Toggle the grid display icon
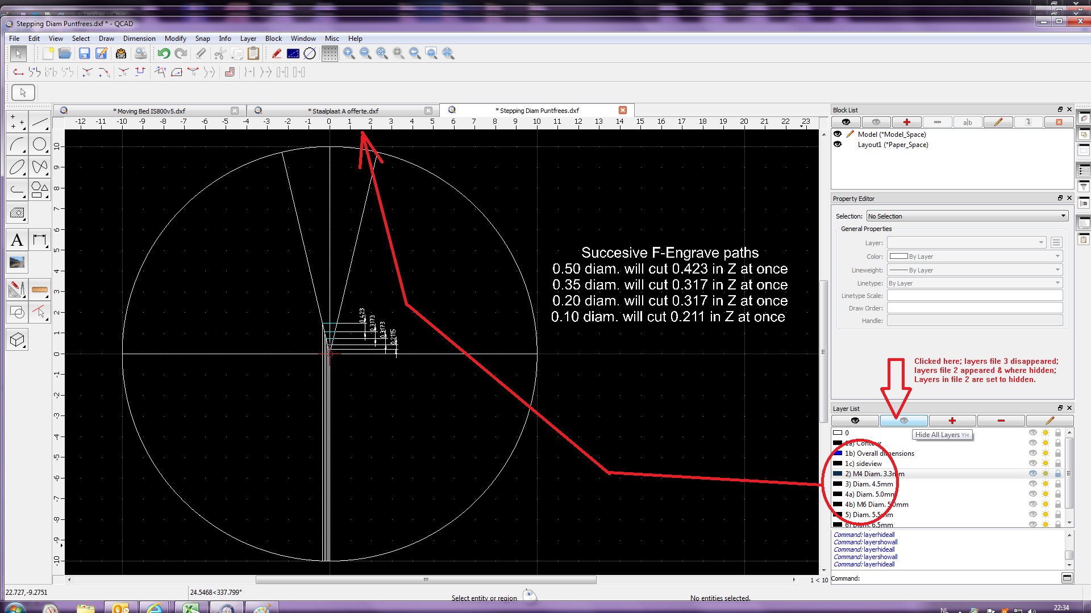The height and width of the screenshot is (613, 1091). click(330, 53)
